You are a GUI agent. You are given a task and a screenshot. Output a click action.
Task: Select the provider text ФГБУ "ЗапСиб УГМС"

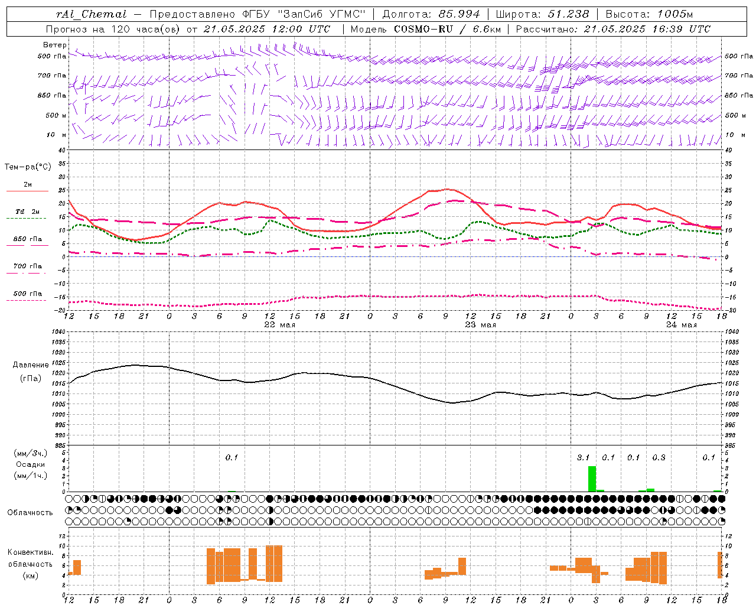tap(305, 14)
